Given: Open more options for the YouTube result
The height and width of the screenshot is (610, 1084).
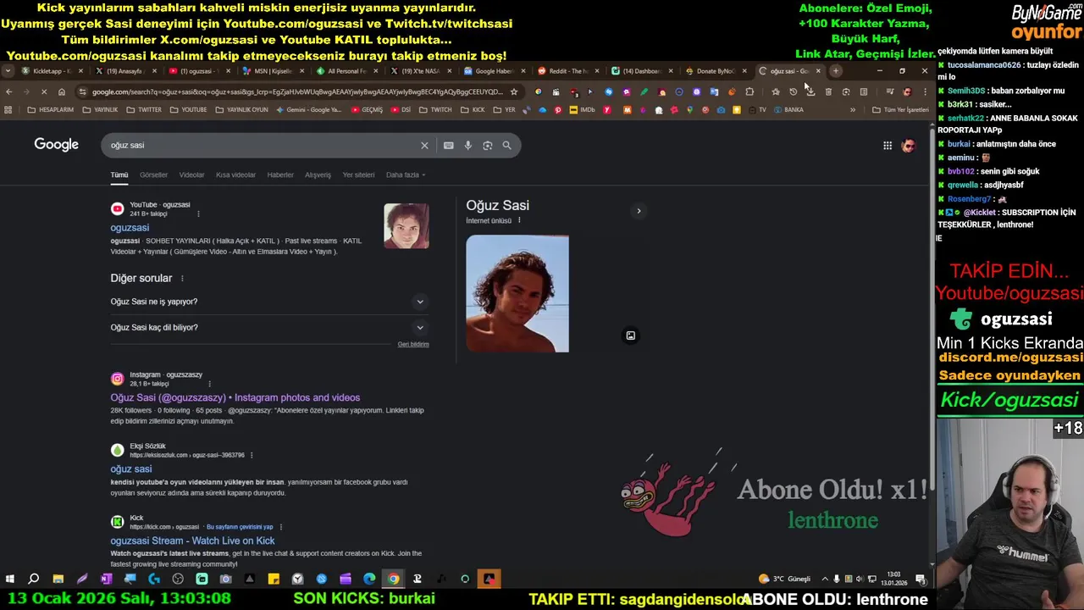Looking at the screenshot, I should point(198,213).
